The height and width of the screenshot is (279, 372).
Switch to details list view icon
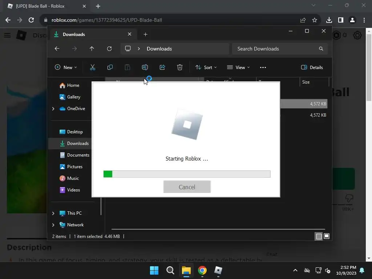(319, 236)
